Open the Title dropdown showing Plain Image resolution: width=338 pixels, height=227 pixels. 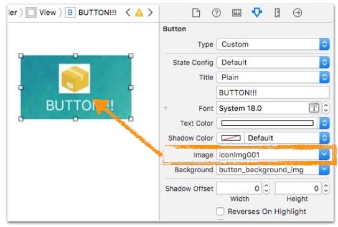[273, 77]
